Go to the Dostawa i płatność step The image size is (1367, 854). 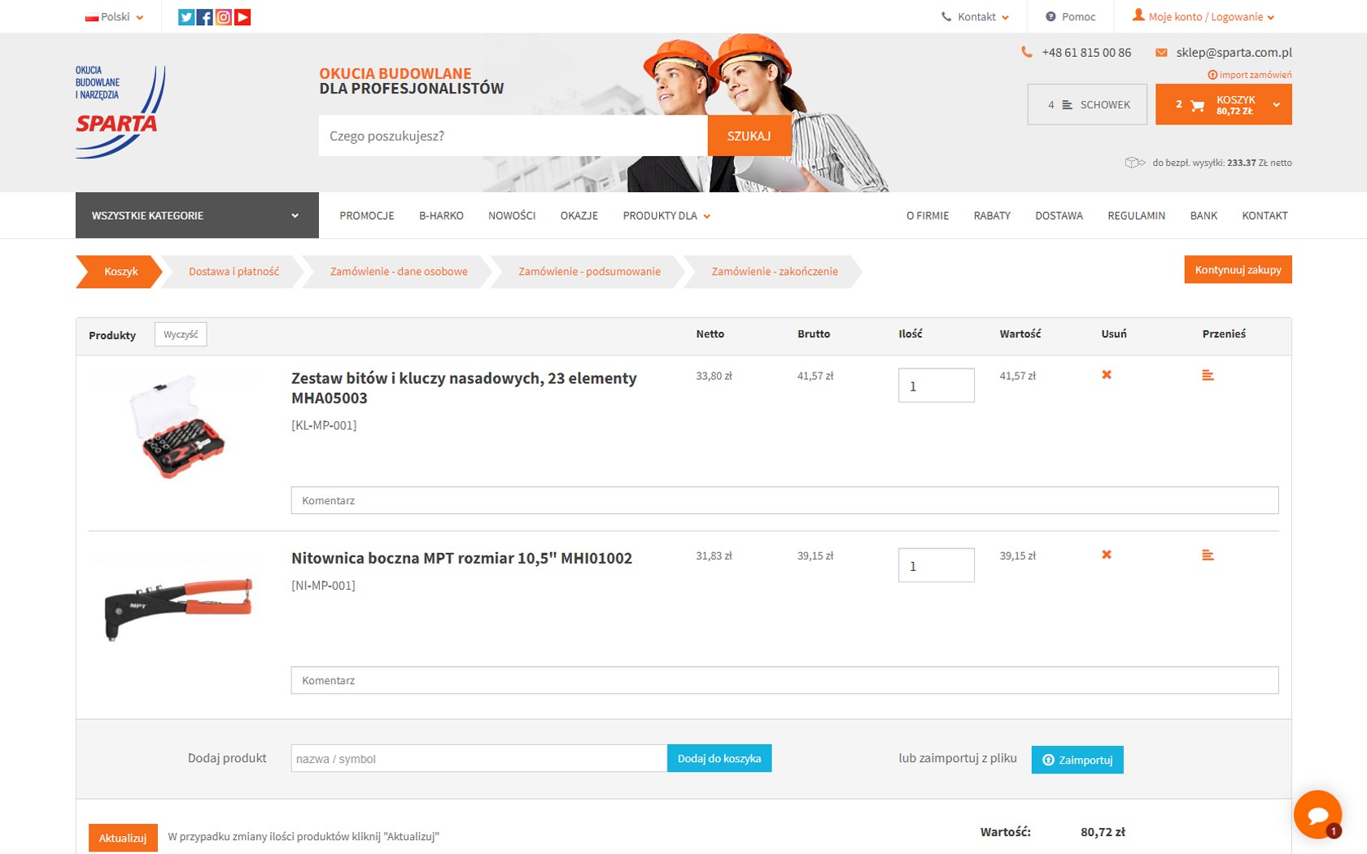[234, 272]
